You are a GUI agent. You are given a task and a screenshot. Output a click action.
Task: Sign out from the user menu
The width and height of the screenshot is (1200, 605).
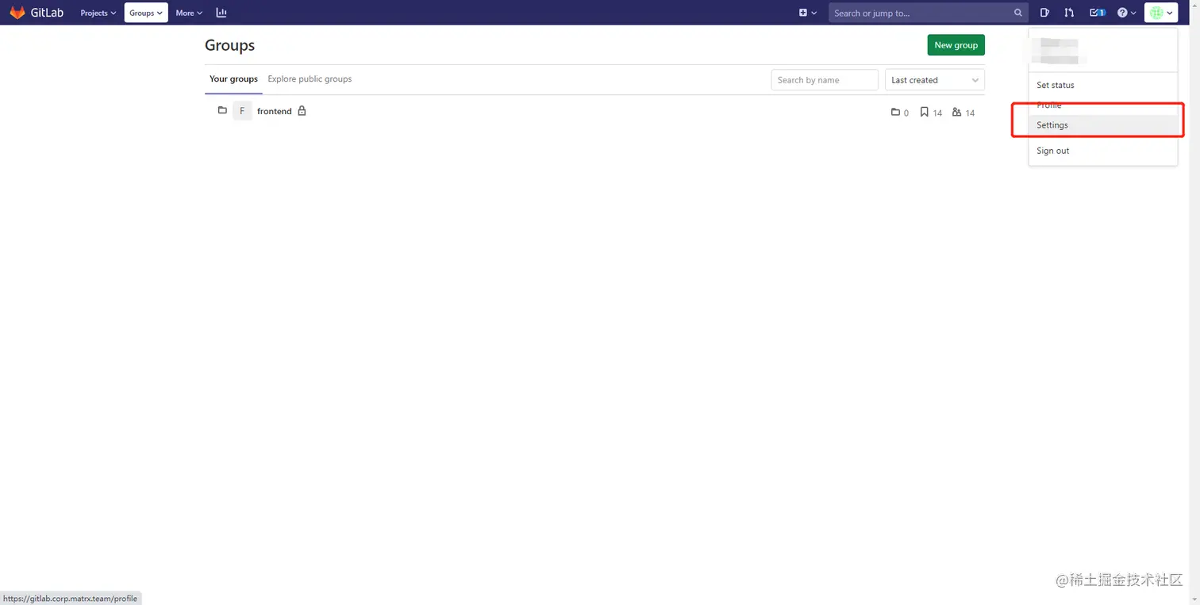tap(1052, 151)
